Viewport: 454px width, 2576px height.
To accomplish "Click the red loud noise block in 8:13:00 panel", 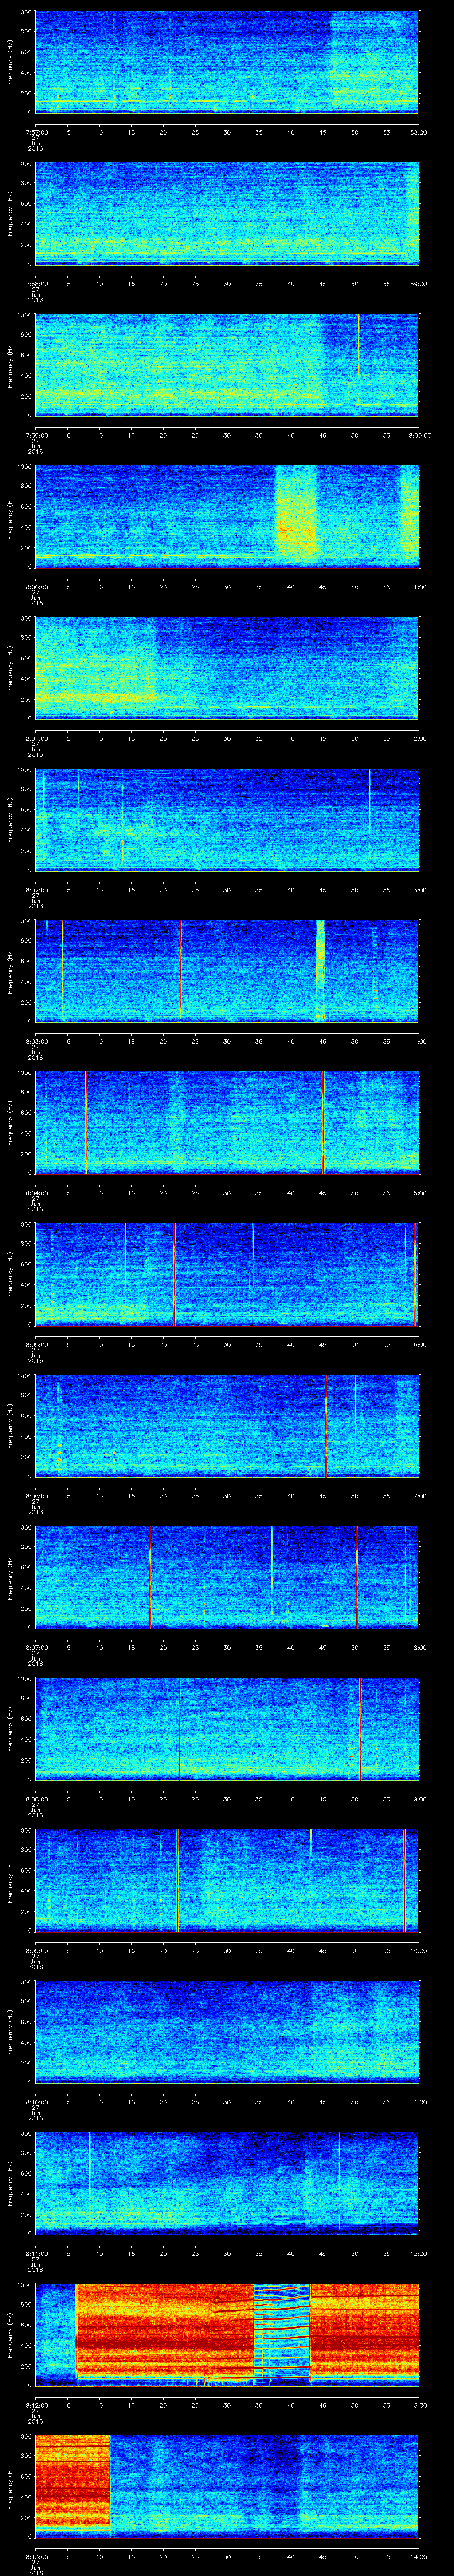I will (72, 2484).
